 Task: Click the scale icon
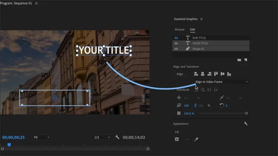(x=179, y=105)
